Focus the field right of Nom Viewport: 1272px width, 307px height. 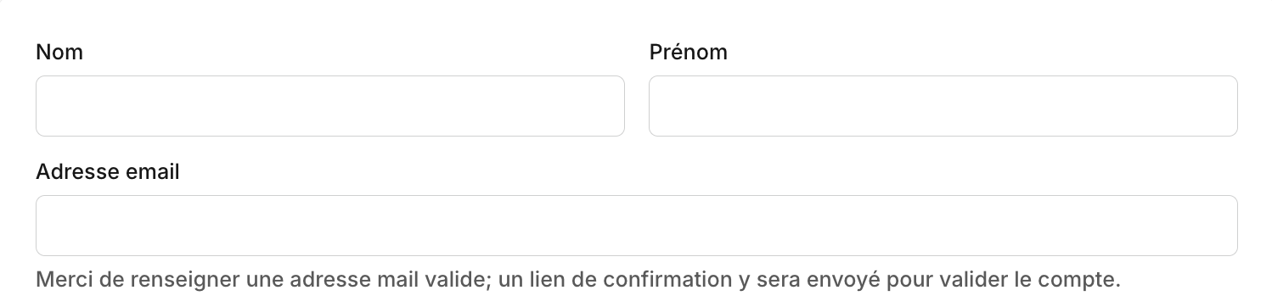coord(943,106)
